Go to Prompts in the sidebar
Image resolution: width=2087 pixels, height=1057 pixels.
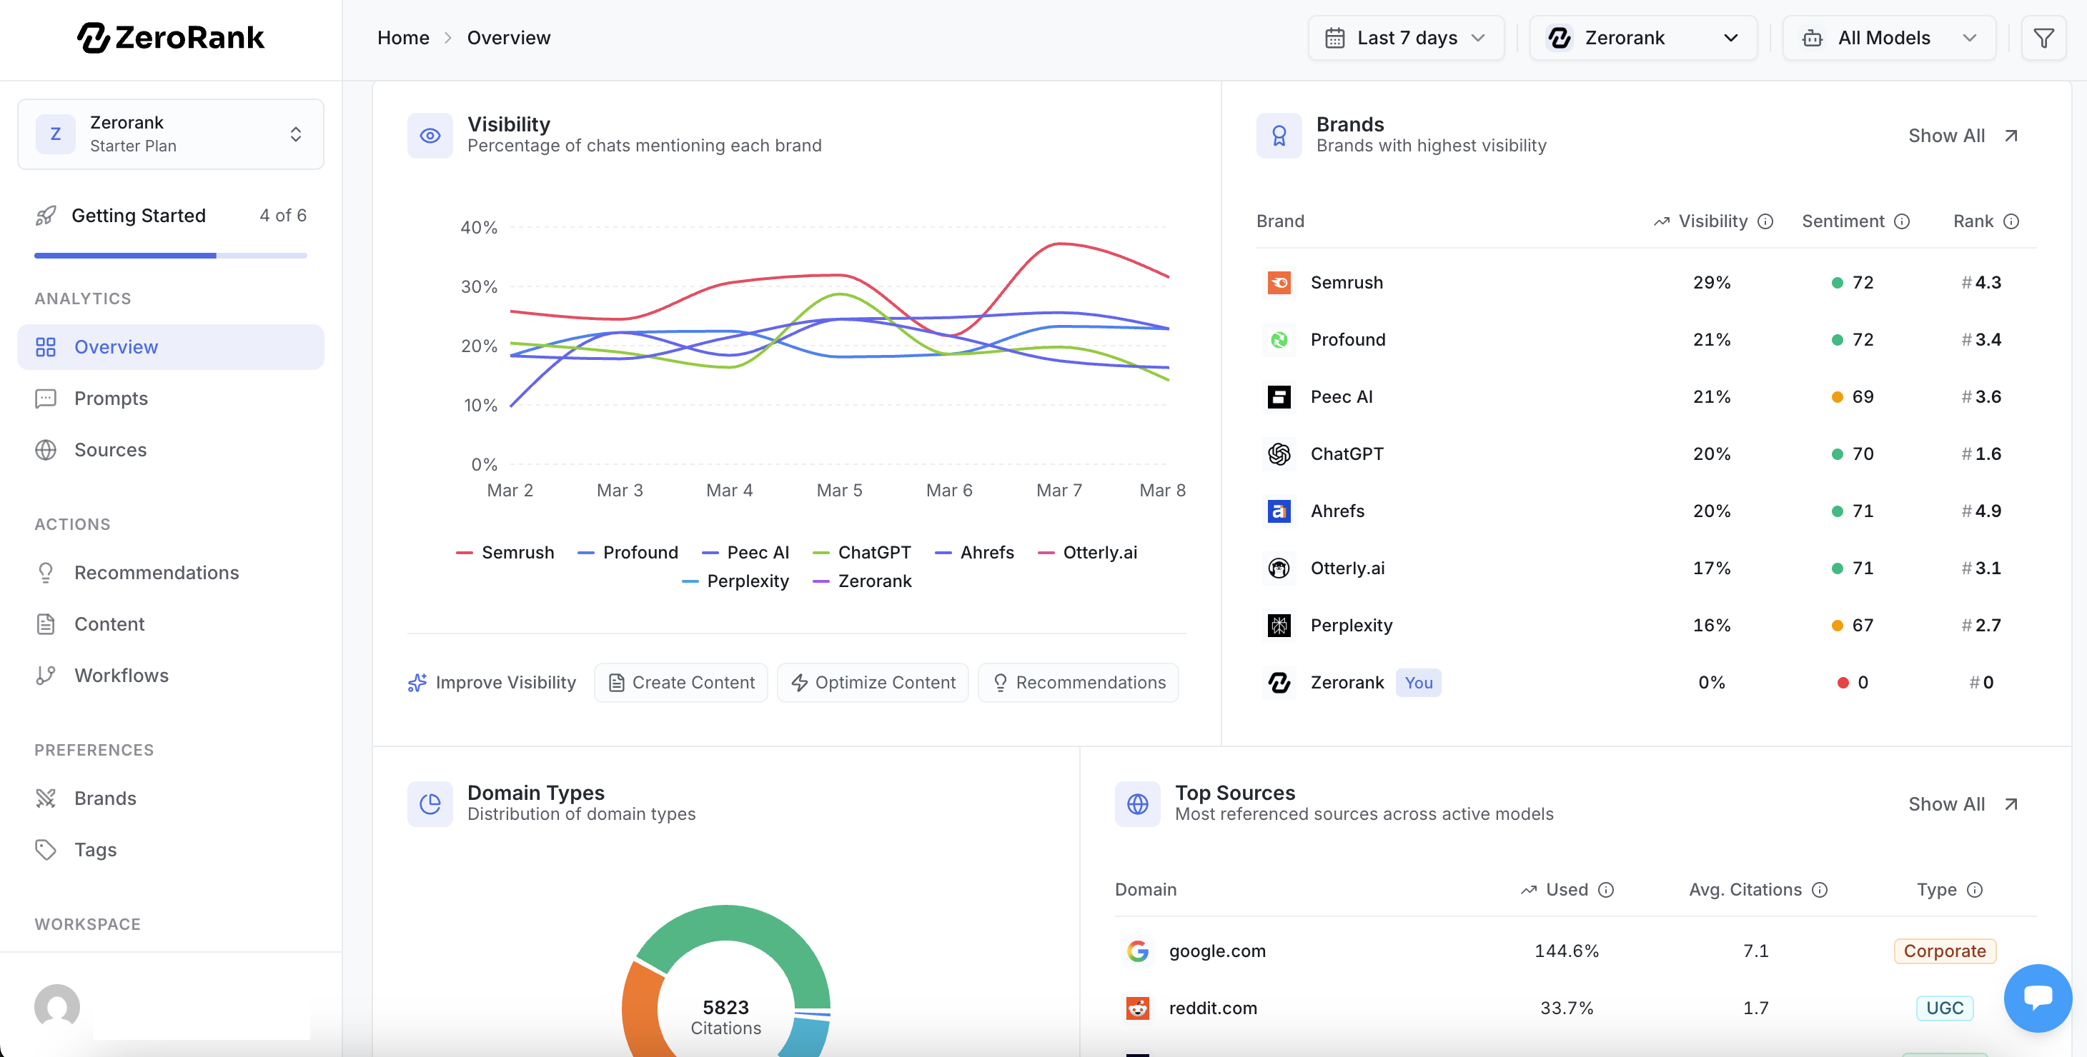point(111,399)
